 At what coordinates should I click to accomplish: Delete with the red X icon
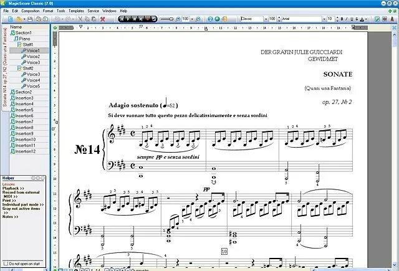pos(103,19)
